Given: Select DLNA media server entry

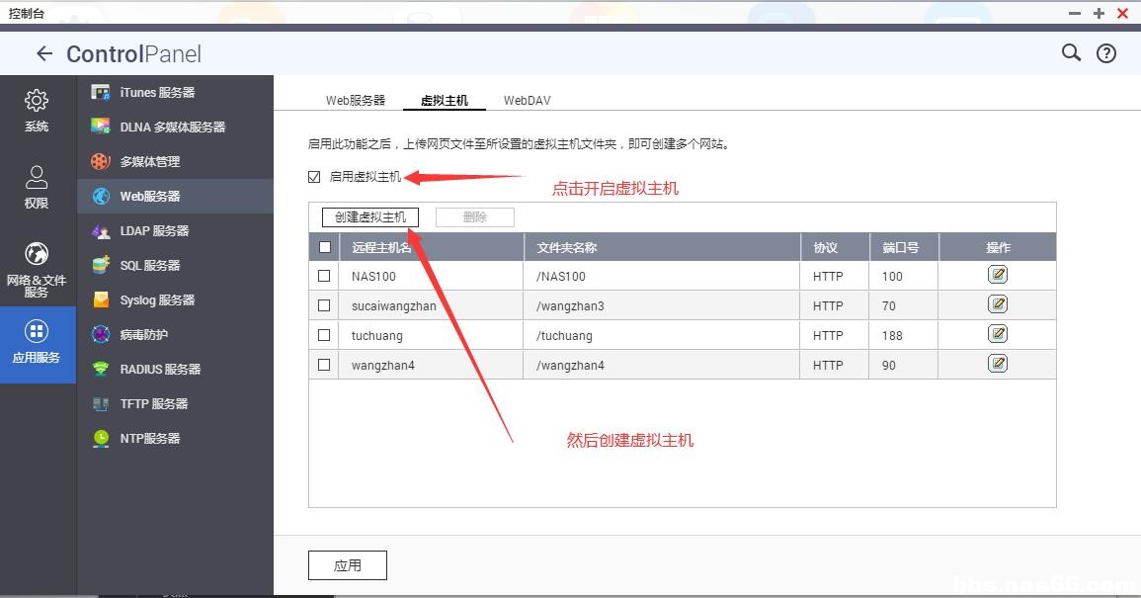Looking at the screenshot, I should point(171,127).
